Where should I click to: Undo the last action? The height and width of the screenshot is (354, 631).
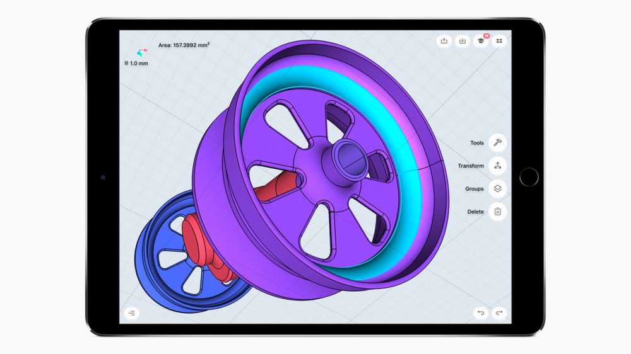[x=481, y=312]
